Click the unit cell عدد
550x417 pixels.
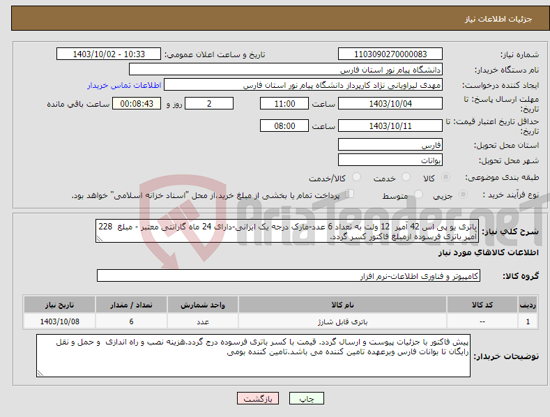coord(202,321)
